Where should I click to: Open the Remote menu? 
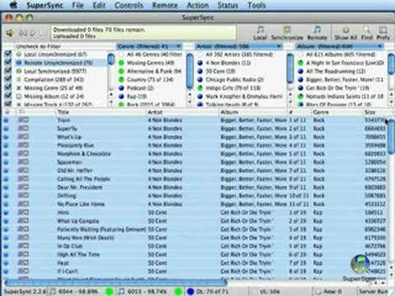pos(165,5)
